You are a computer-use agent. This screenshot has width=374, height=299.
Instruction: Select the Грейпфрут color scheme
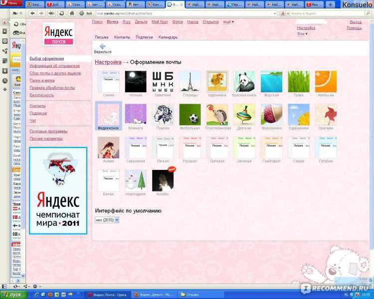[271, 148]
